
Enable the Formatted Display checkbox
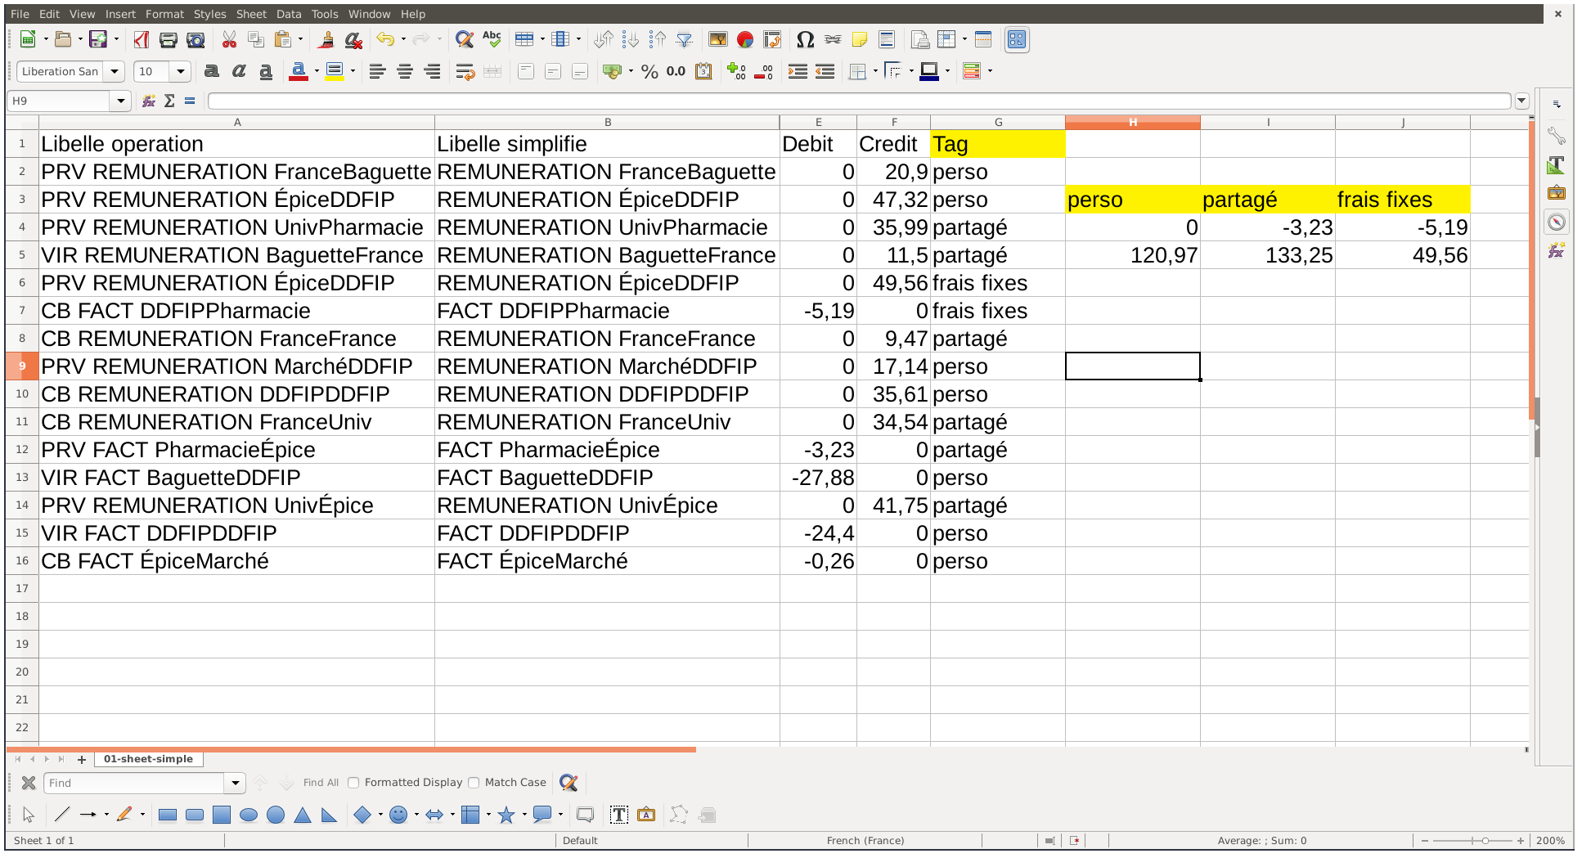(x=353, y=783)
